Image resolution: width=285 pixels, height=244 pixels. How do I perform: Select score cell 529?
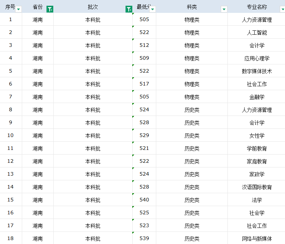(144, 136)
